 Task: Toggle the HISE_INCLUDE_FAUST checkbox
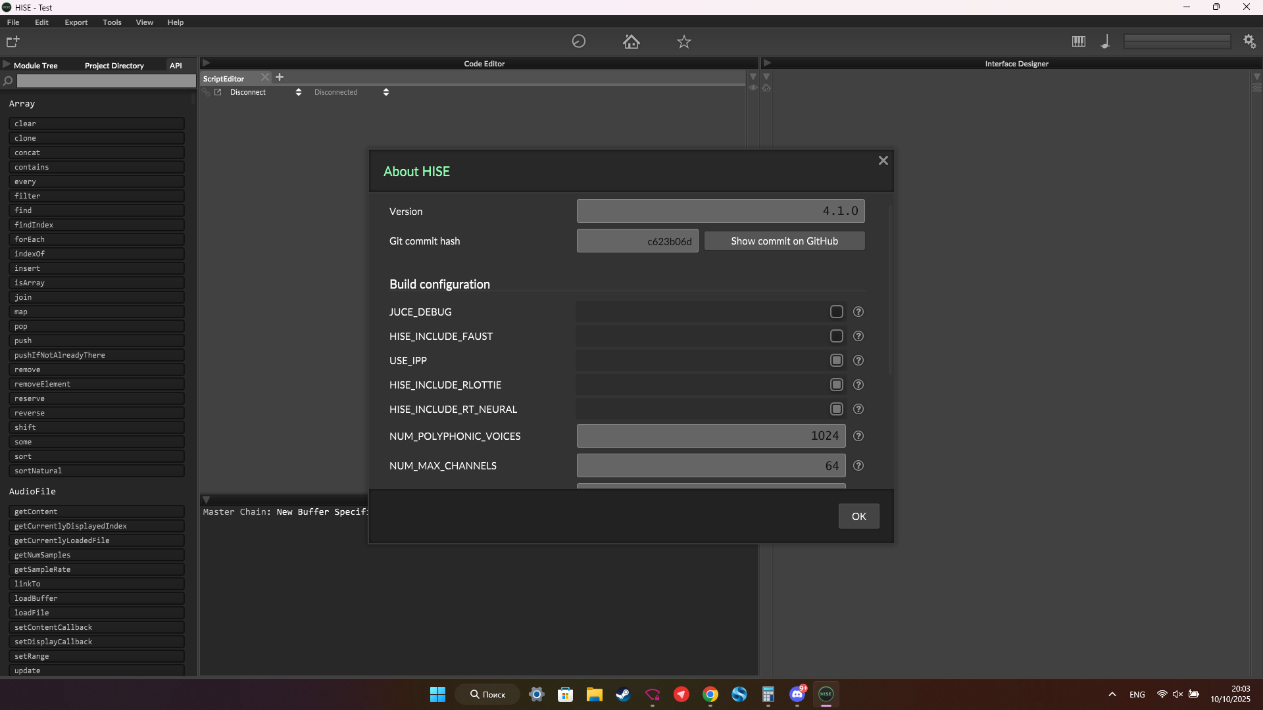click(836, 336)
